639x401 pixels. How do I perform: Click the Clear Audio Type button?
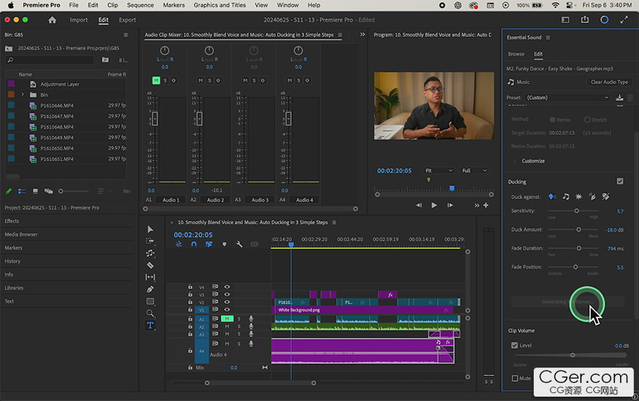(x=609, y=82)
